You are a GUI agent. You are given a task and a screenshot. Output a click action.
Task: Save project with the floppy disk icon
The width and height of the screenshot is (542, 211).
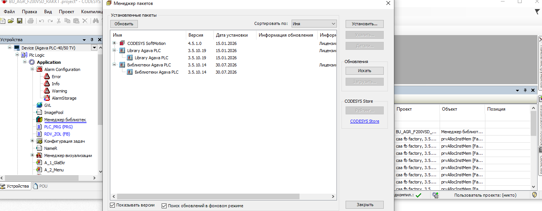click(x=19, y=20)
